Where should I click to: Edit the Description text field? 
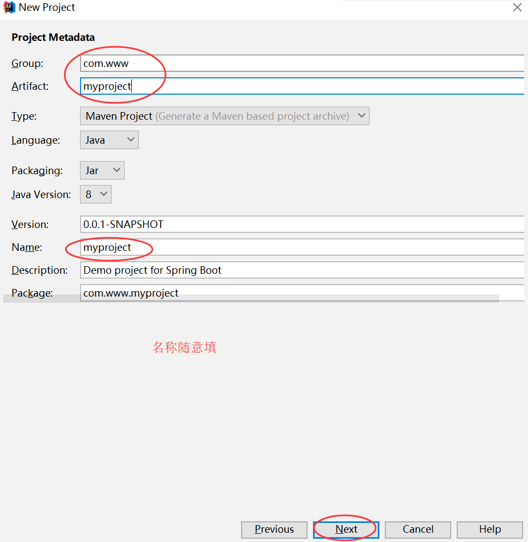(302, 270)
